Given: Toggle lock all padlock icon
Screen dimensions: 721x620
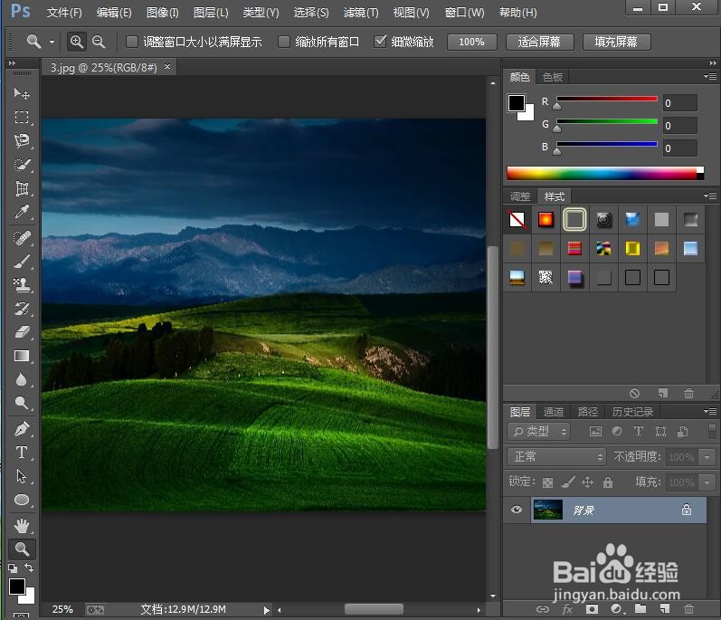Looking at the screenshot, I should point(608,482).
